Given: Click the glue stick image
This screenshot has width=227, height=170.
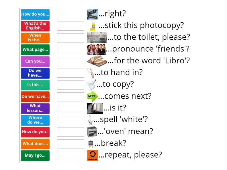Looking at the screenshot, I should [x=93, y=26].
